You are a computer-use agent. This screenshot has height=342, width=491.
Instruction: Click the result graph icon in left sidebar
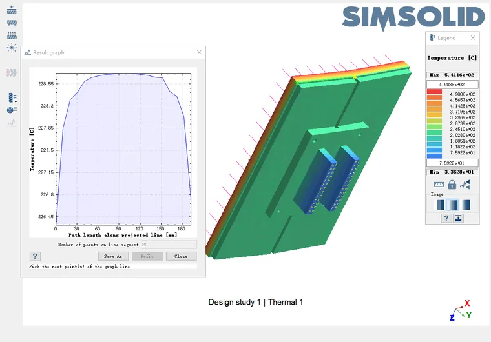(x=12, y=123)
